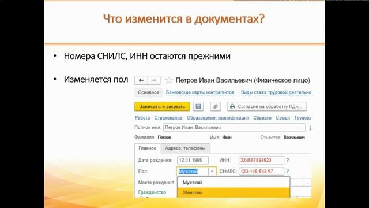Click Согласие на обработку ПДн button

[x=267, y=106]
